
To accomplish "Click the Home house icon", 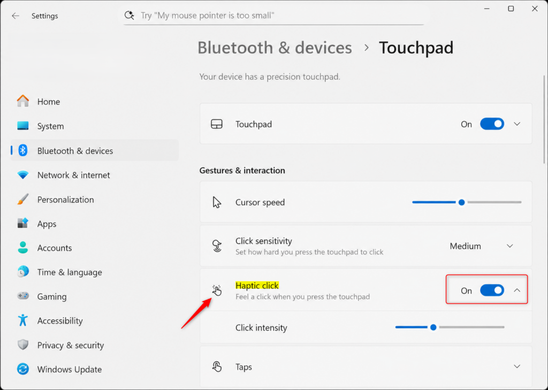I will [22, 101].
